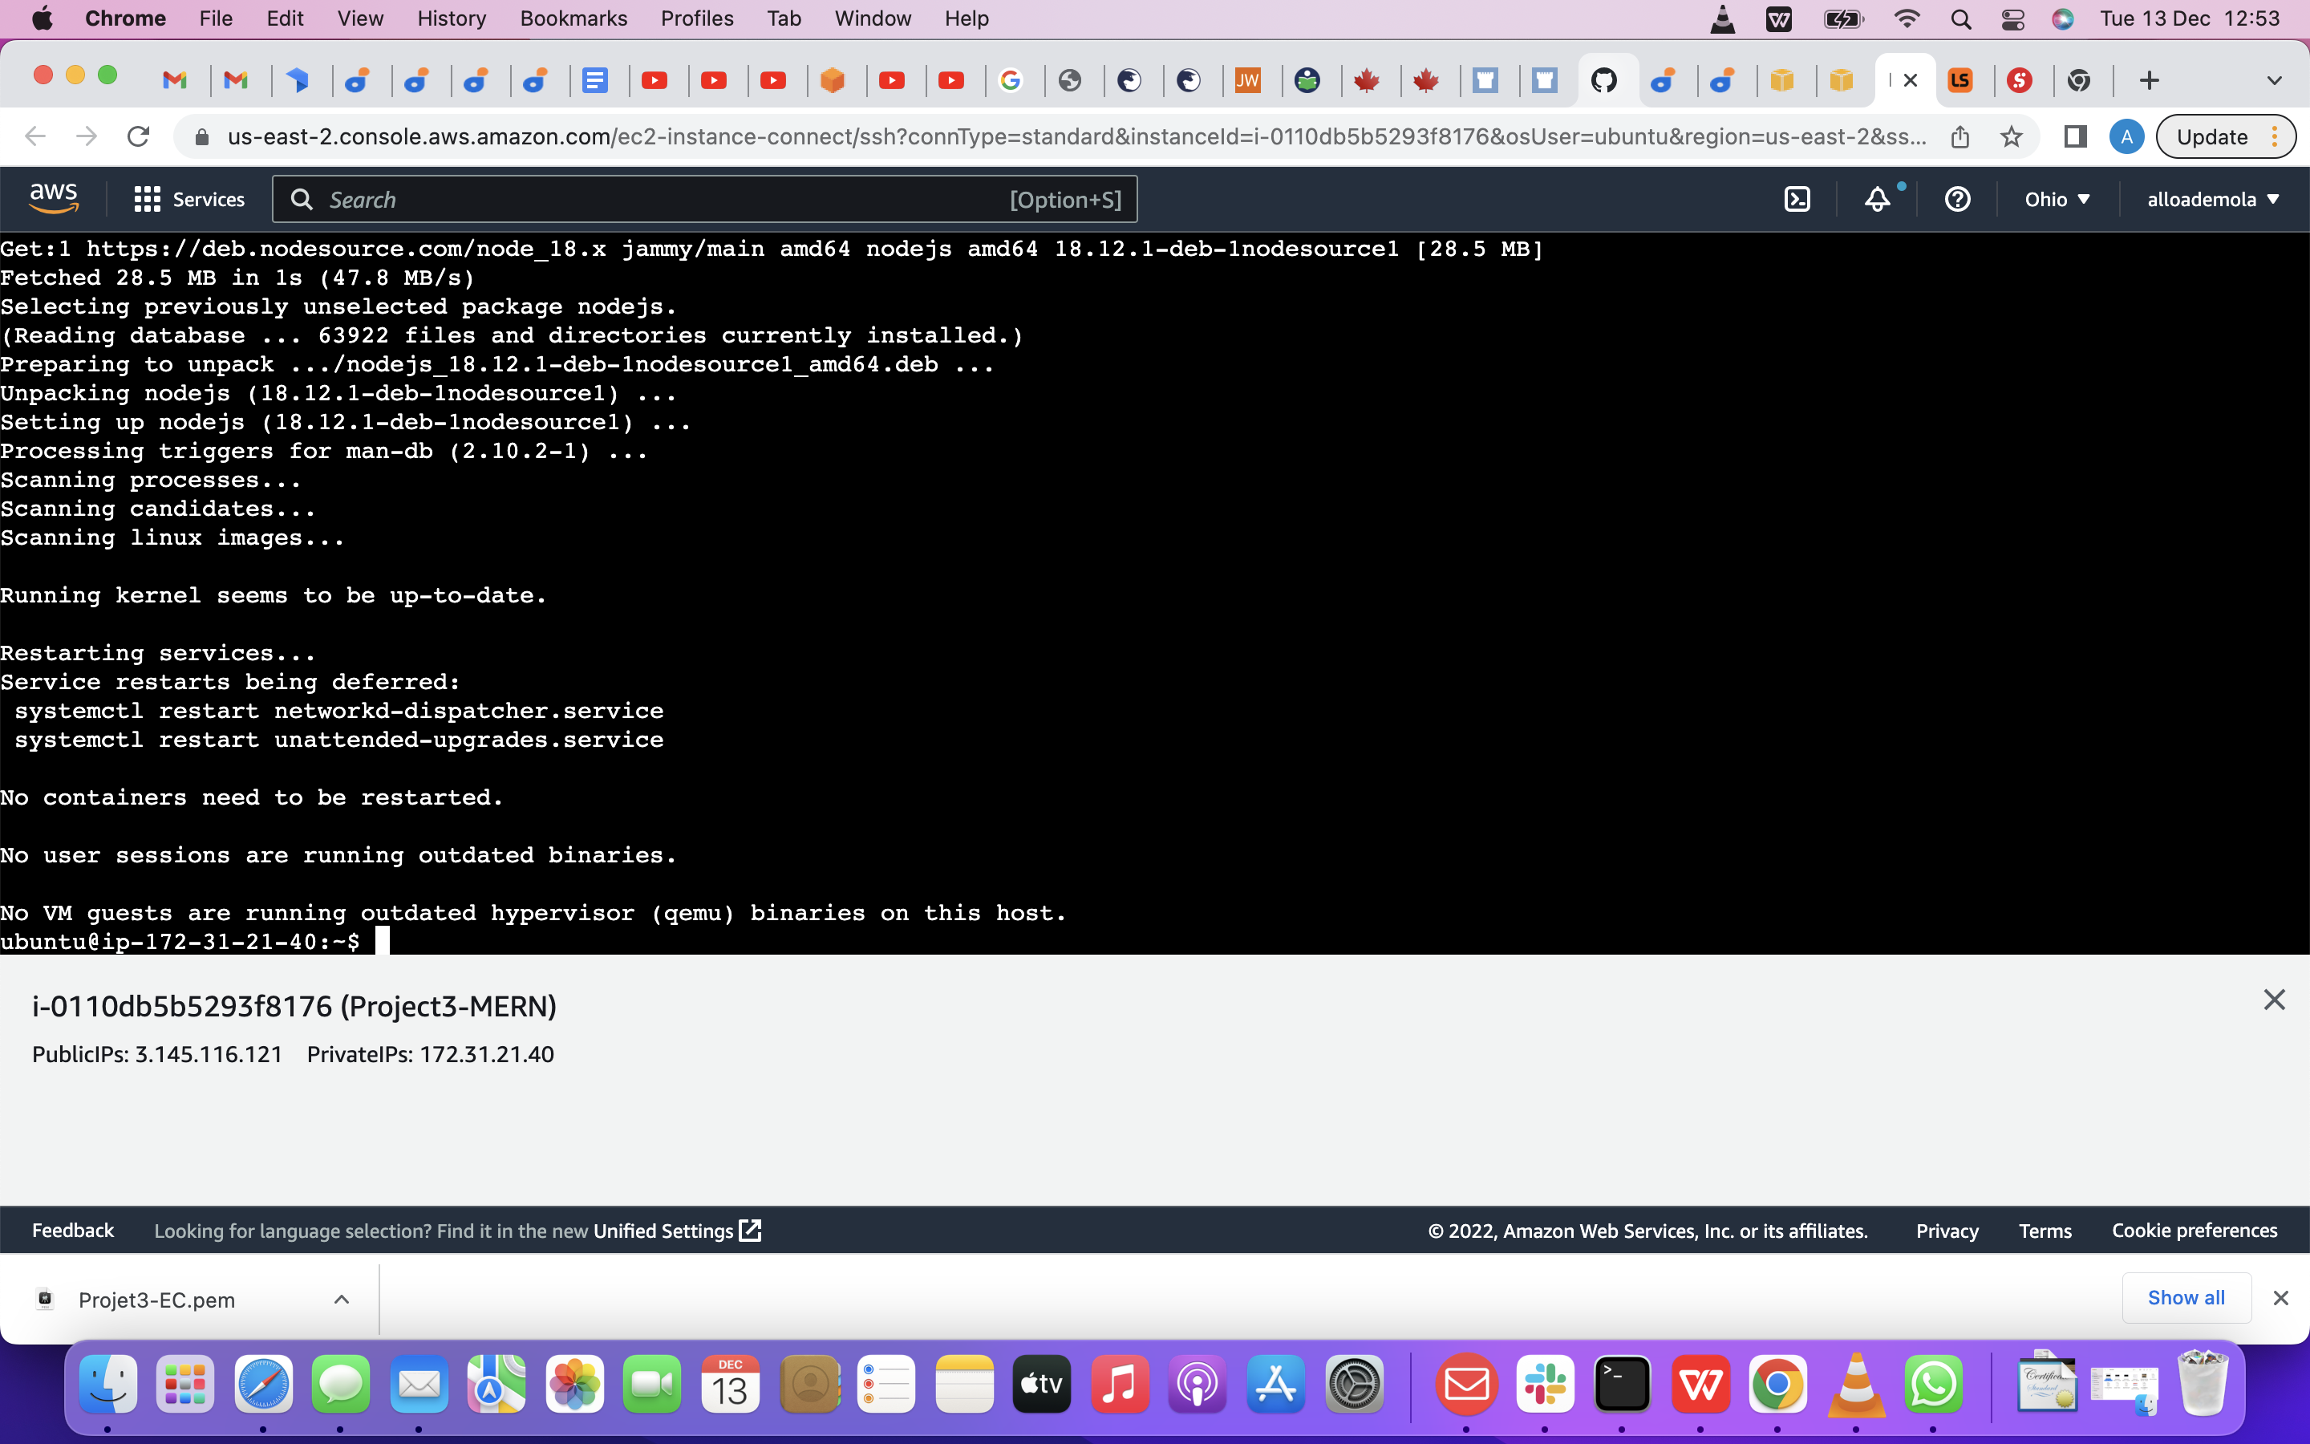
Task: Toggle the Chrome side panel
Action: coord(2074,136)
